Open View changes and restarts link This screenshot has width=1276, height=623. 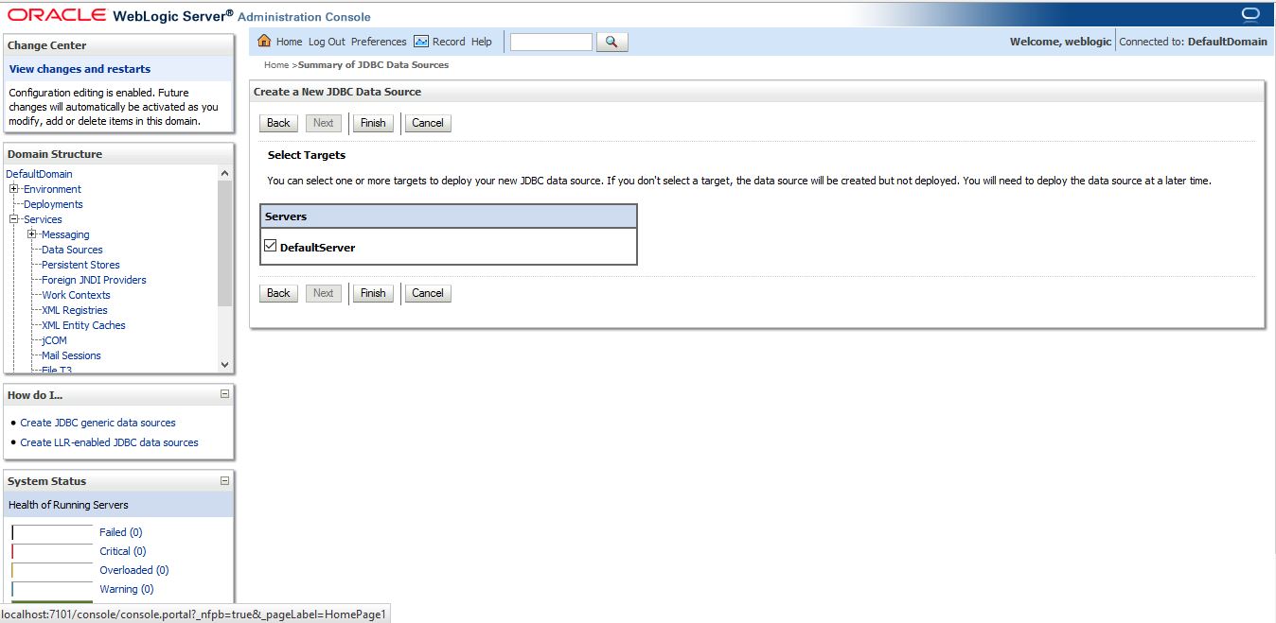coord(80,69)
